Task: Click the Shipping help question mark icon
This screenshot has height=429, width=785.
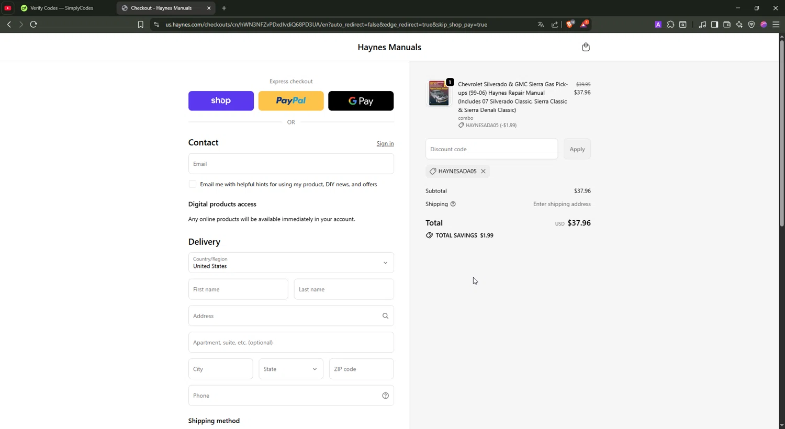Action: tap(453, 204)
